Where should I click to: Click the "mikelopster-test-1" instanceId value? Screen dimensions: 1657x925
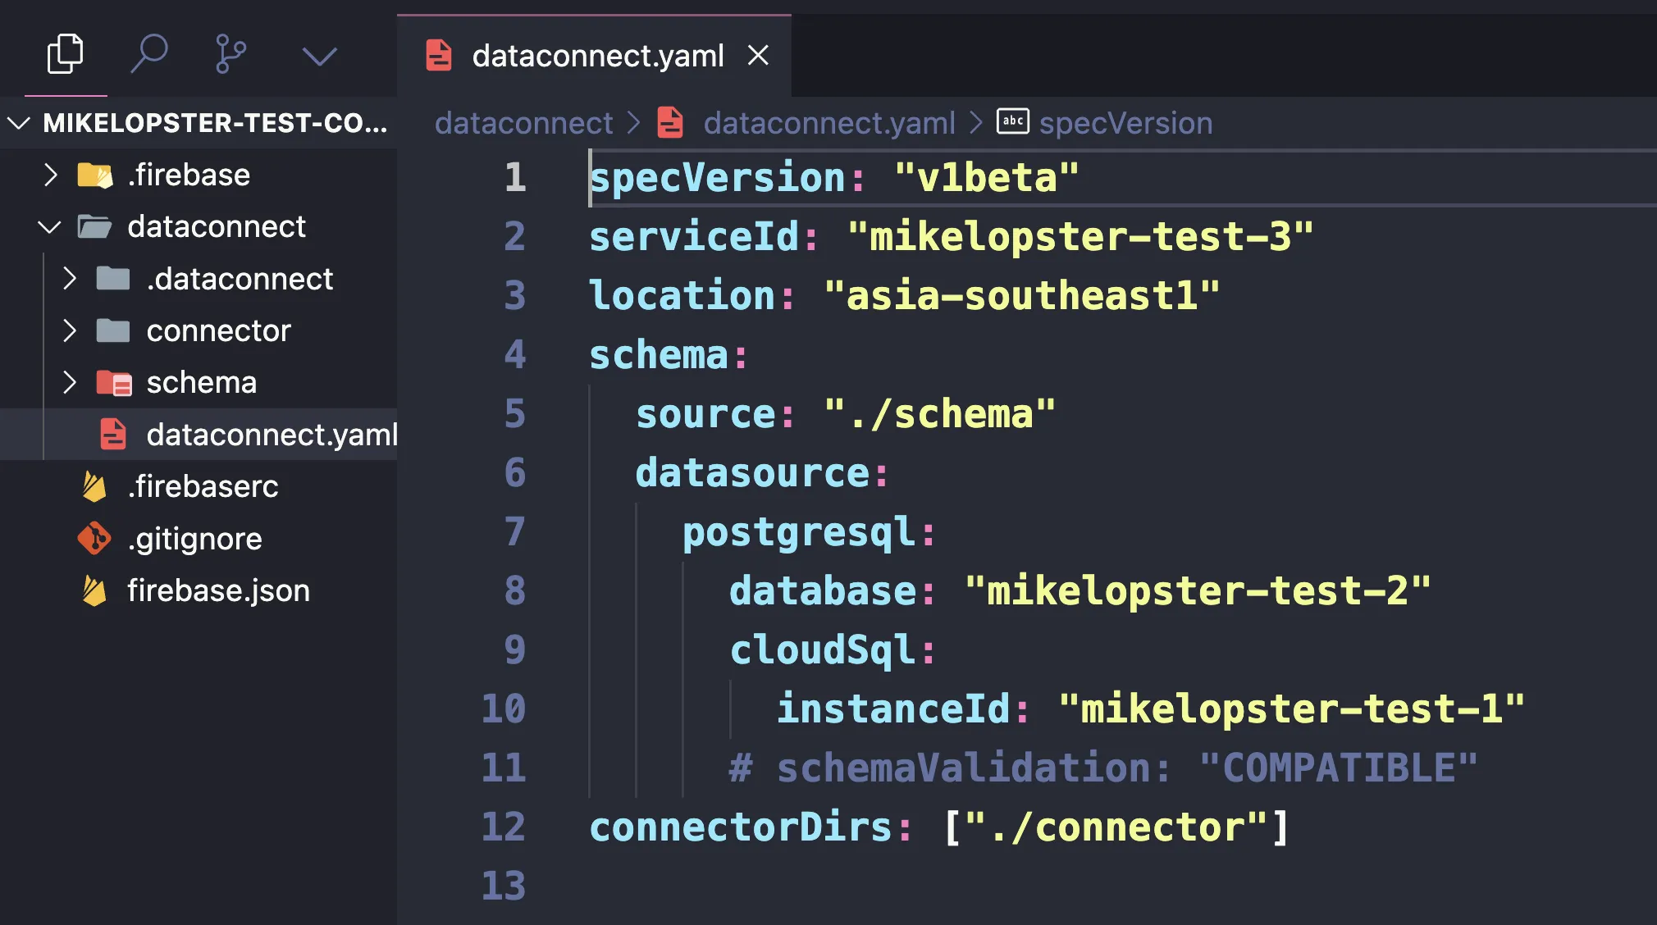coord(1291,709)
